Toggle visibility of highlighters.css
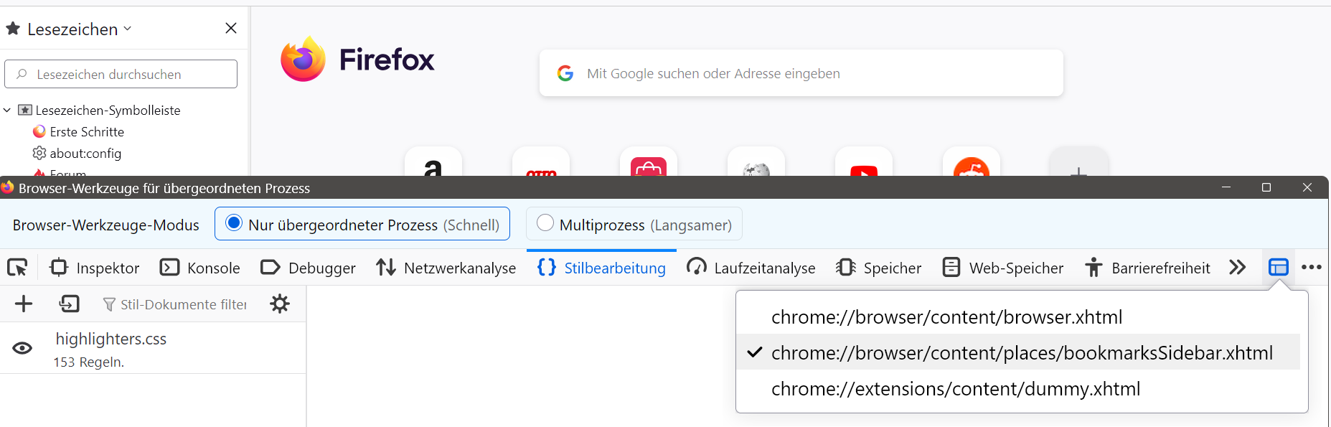This screenshot has height=427, width=1331. tap(22, 349)
